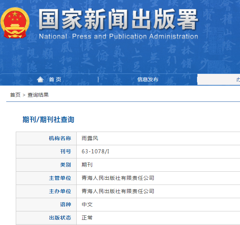This screenshot has height=225, width=240.
Task: Click the 期刊/期刊社查询 heading
Action: point(48,119)
